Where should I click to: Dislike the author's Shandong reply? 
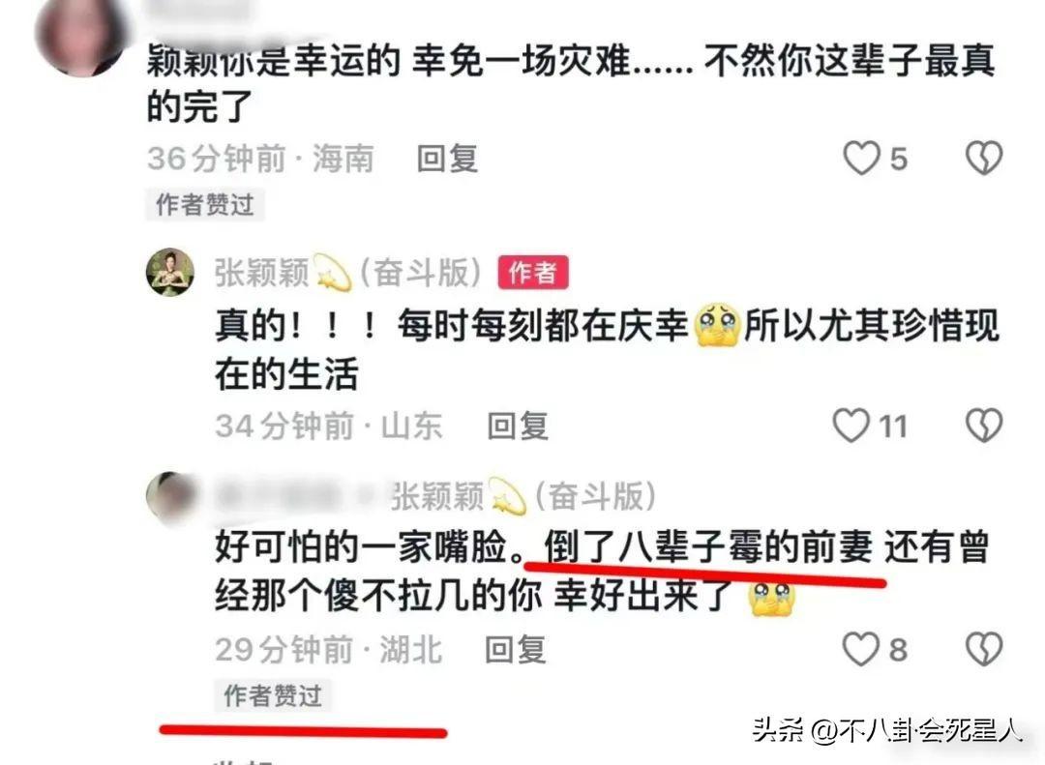coord(984,426)
